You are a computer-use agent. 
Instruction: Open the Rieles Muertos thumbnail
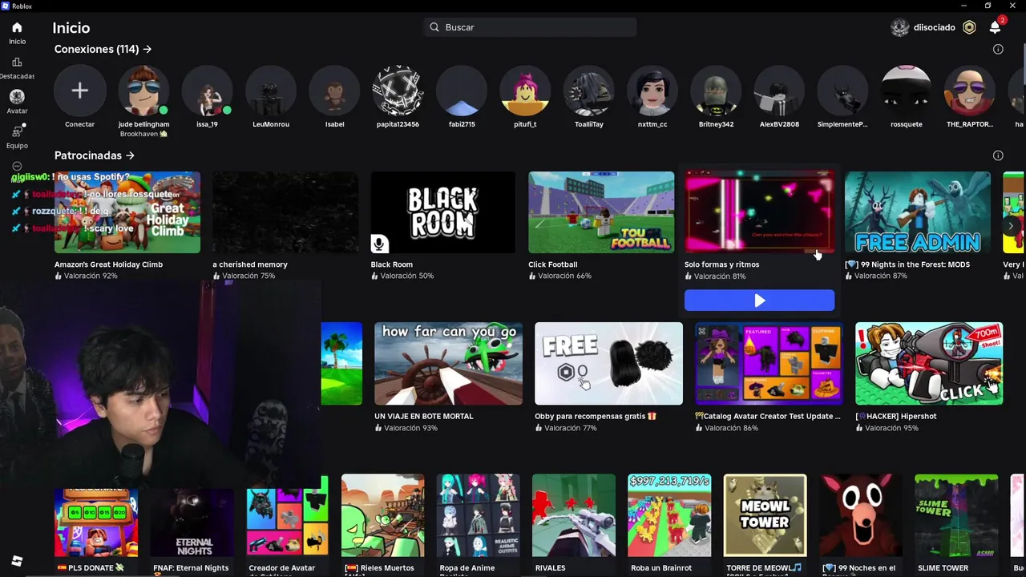pos(383,515)
